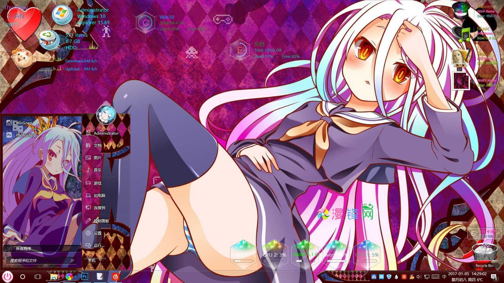The width and height of the screenshot is (504, 283).
Task: Expand the arrow beside 关机
Action: click(x=103, y=260)
